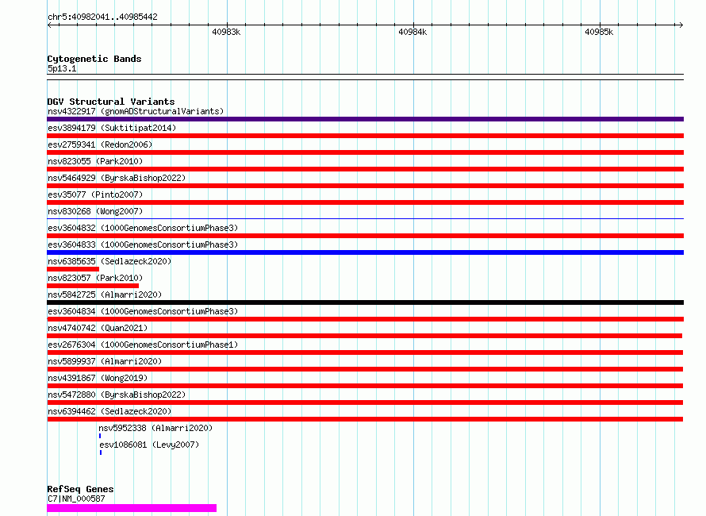706x516 pixels.
Task: Open nsv5464929 (ByrskaBishop2022) label
Action: point(117,178)
